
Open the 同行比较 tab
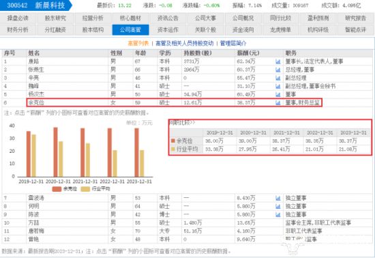tap(280, 18)
